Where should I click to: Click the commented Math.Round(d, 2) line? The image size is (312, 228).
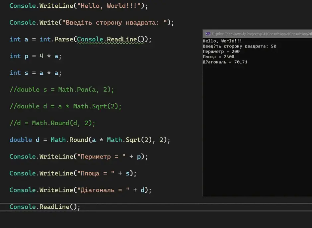coord(52,123)
